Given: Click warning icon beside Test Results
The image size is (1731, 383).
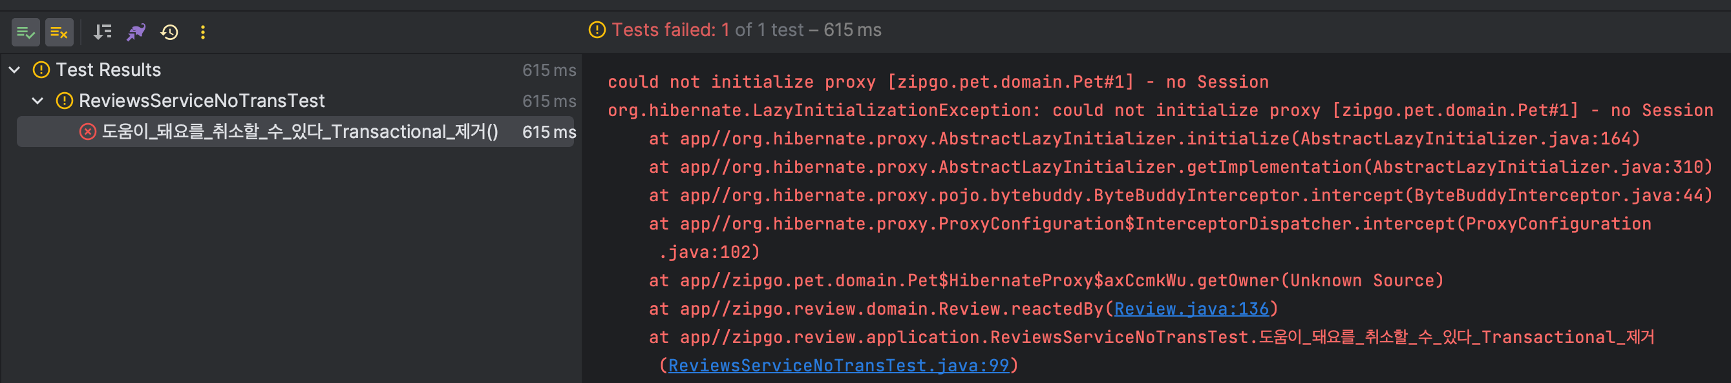Looking at the screenshot, I should 41,70.
